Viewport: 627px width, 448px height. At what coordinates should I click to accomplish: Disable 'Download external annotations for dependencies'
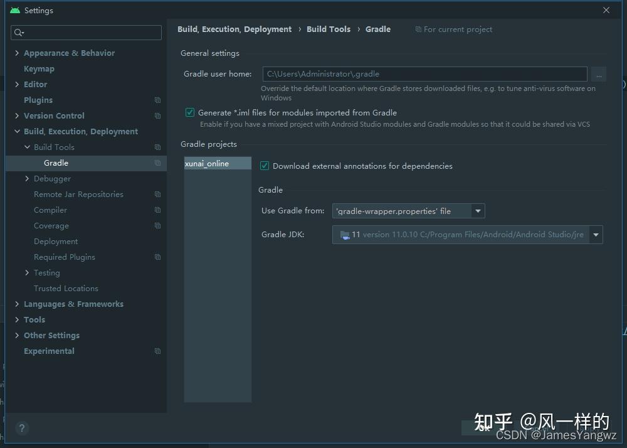[264, 166]
